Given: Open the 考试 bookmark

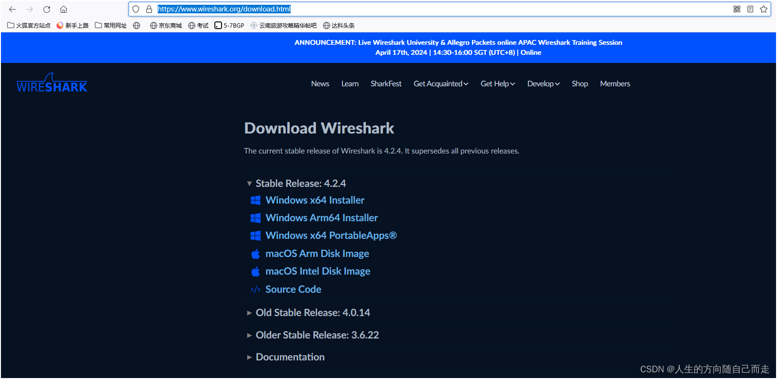Looking at the screenshot, I should point(198,25).
